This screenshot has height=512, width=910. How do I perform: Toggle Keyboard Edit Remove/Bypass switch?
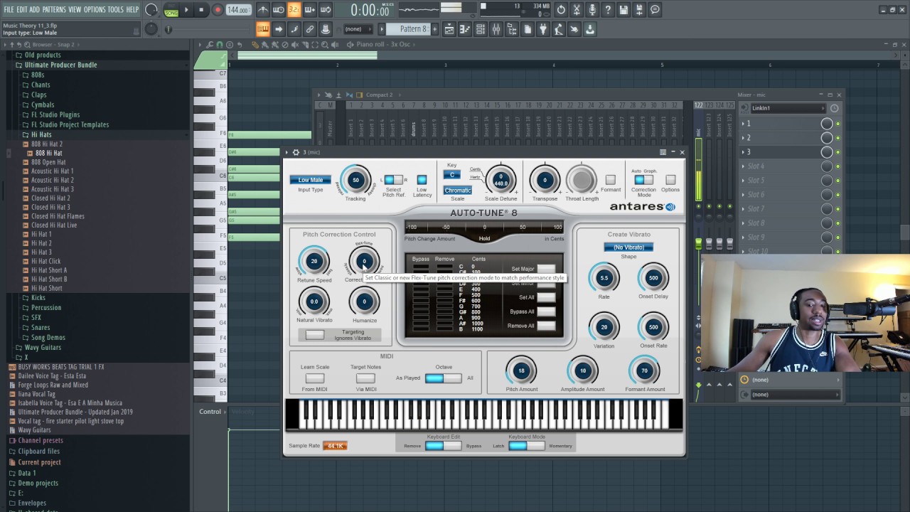click(443, 446)
